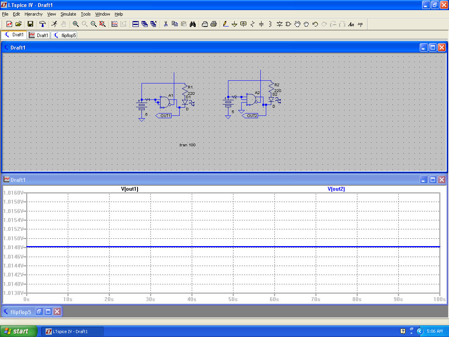Open the Control Panel hammer icon

tap(42, 24)
